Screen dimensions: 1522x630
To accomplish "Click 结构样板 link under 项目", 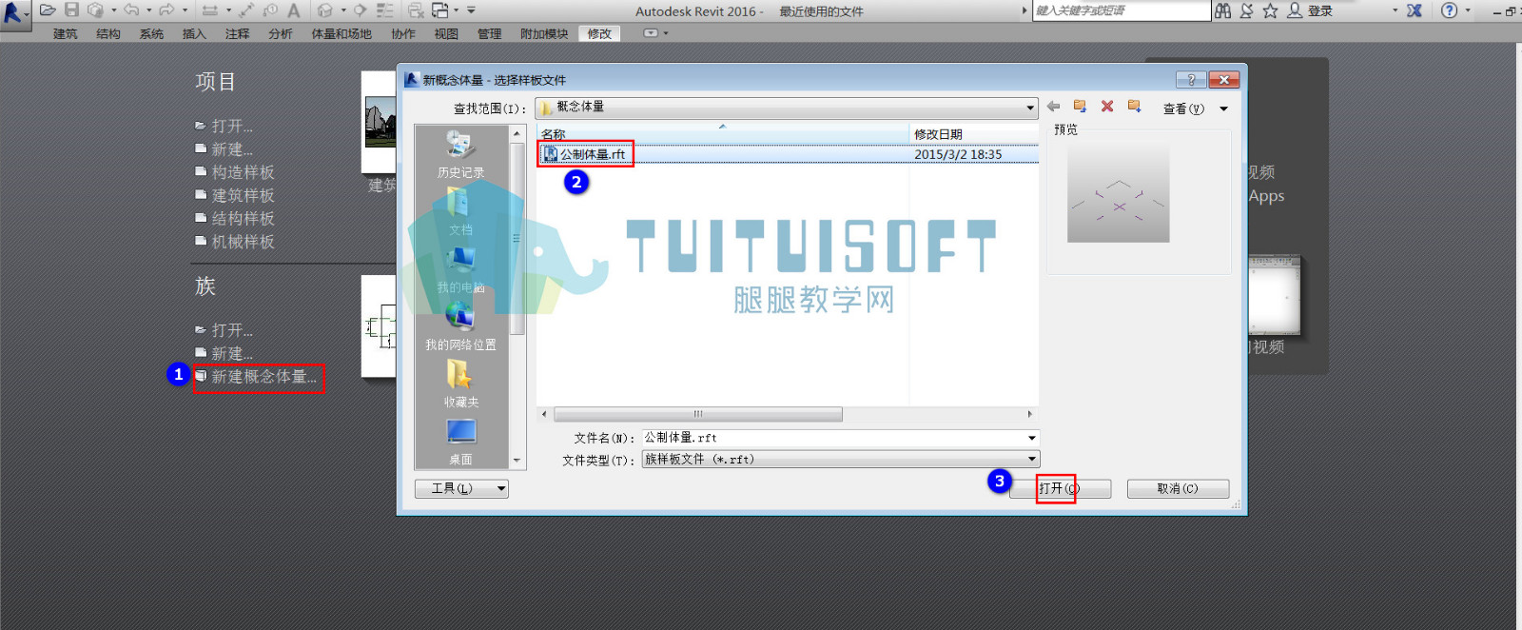I will [x=243, y=218].
